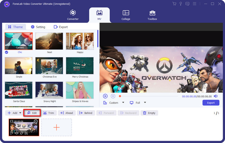Select the Simple theme thumbnail
The height and width of the screenshot is (143, 225).
tap(19, 66)
